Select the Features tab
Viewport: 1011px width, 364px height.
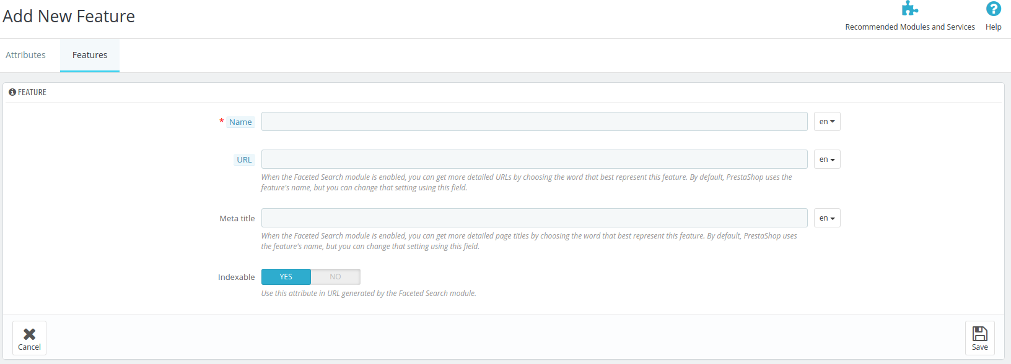click(x=90, y=55)
